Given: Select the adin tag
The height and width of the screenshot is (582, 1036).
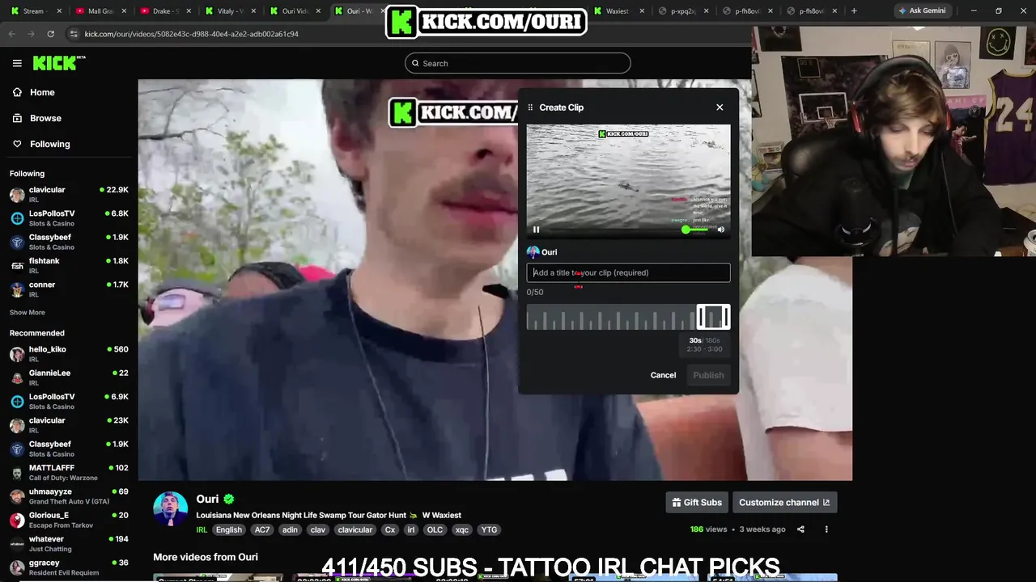Looking at the screenshot, I should click(x=290, y=530).
